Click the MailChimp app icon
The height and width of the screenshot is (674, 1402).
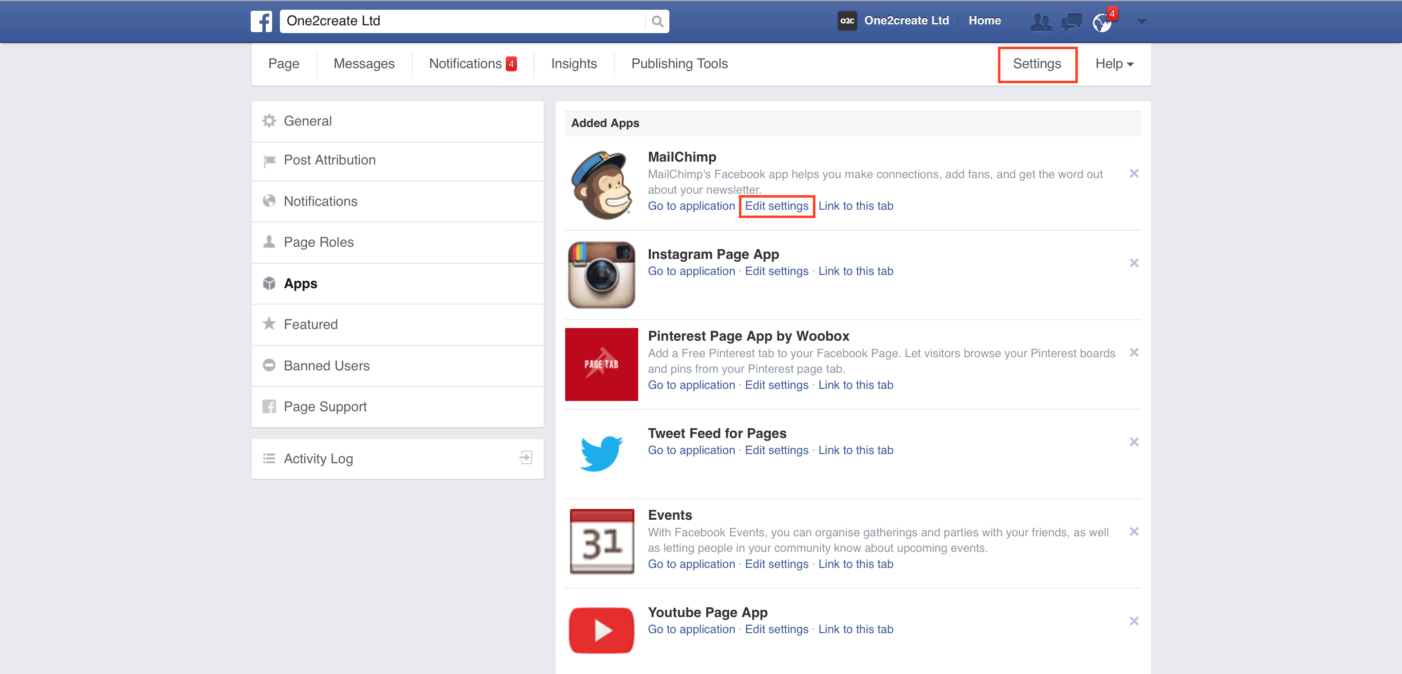[x=601, y=185]
